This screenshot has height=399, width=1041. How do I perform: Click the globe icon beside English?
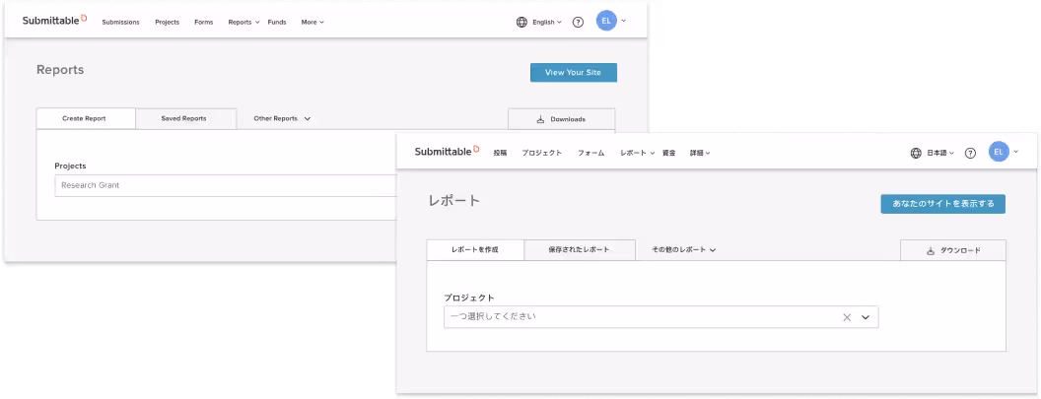[521, 22]
